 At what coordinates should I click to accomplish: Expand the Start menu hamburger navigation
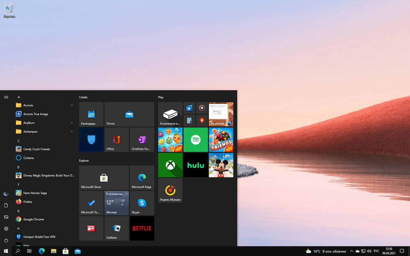6,97
